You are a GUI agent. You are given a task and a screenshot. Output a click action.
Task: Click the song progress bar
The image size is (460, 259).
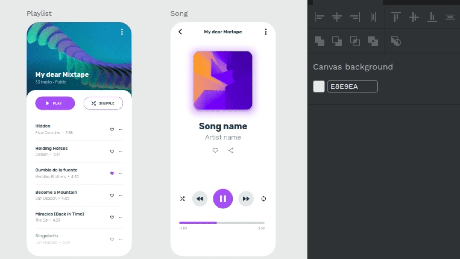(222, 223)
